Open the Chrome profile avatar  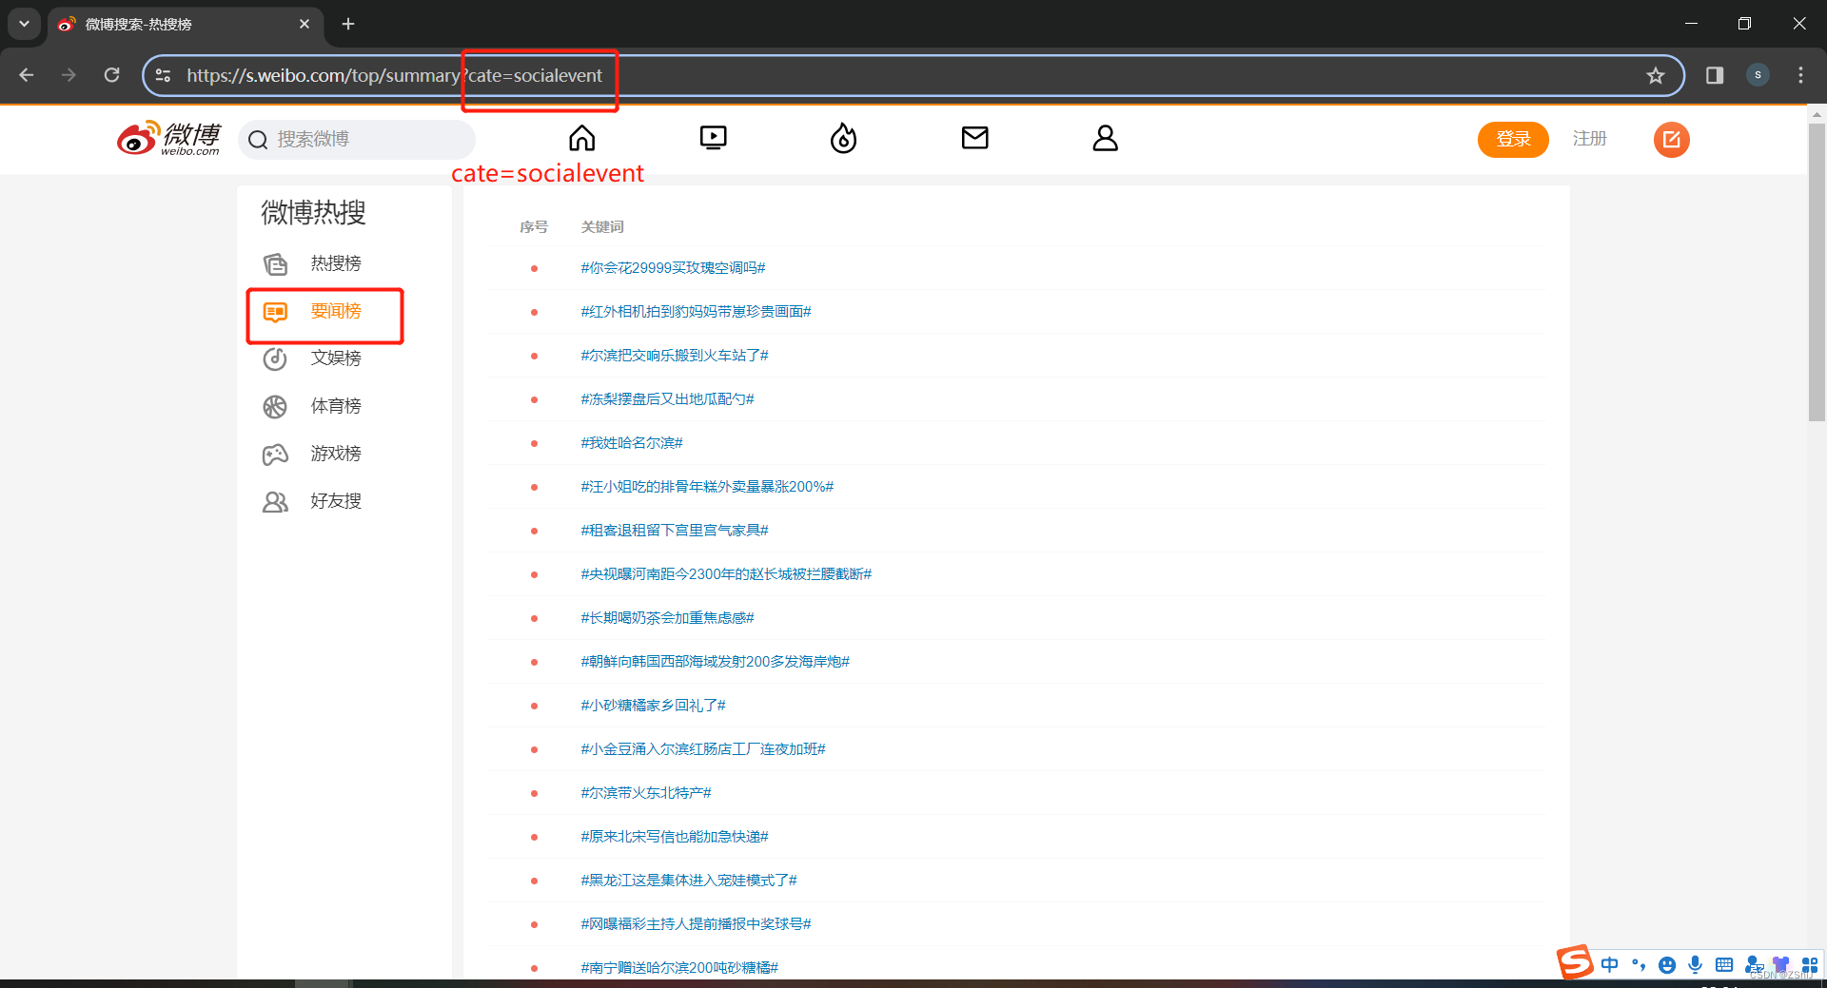[x=1758, y=75]
